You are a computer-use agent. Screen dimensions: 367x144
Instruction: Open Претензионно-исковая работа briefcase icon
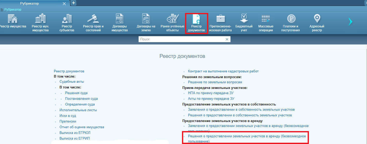coord(220,19)
